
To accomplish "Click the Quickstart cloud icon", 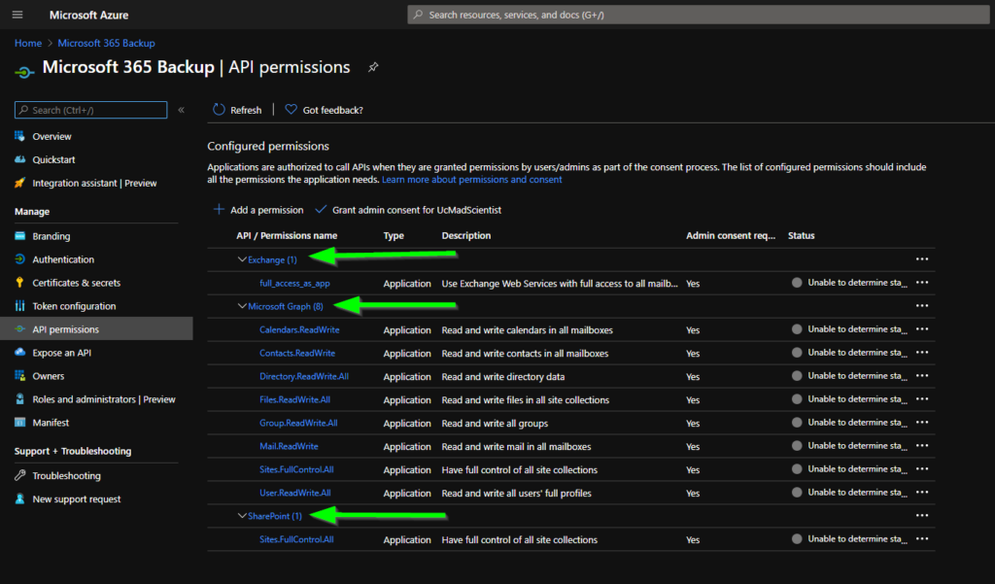I will (x=19, y=159).
